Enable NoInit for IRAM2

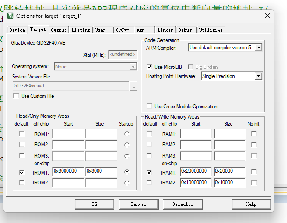(x=254, y=183)
